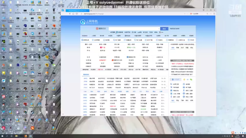Open reading mode book icon in browser
246x138 pixels.
[77, 14]
